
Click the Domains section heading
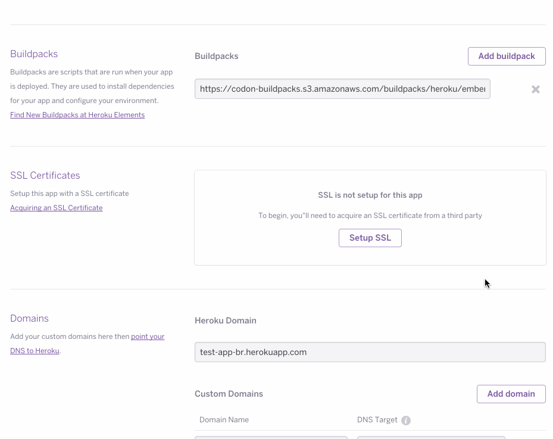pos(29,318)
